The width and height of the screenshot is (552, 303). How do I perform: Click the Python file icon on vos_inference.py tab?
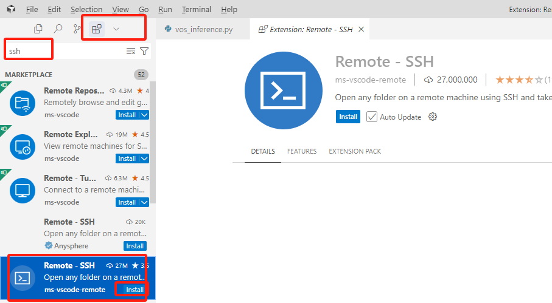coord(168,29)
